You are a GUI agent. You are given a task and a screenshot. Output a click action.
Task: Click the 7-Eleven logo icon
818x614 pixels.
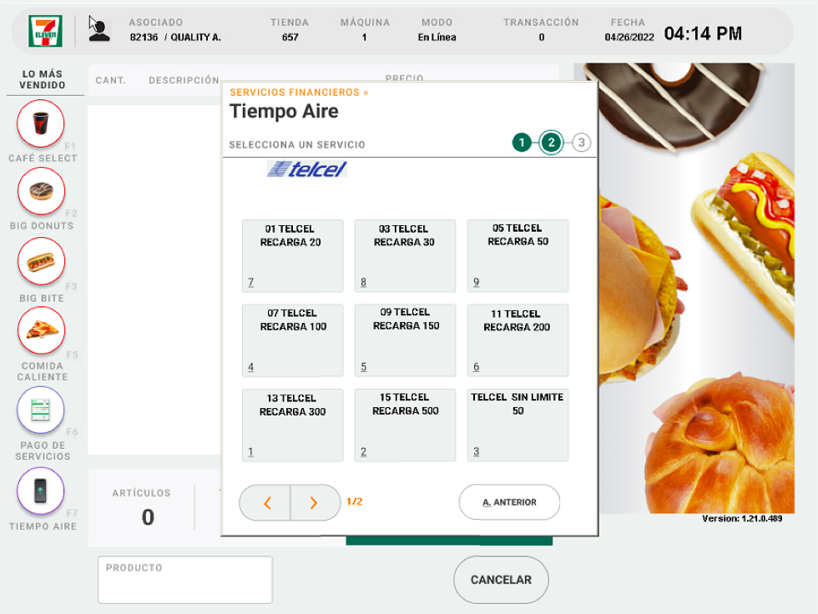coord(42,31)
